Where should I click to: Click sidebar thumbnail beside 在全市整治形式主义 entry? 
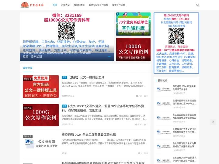(163, 146)
